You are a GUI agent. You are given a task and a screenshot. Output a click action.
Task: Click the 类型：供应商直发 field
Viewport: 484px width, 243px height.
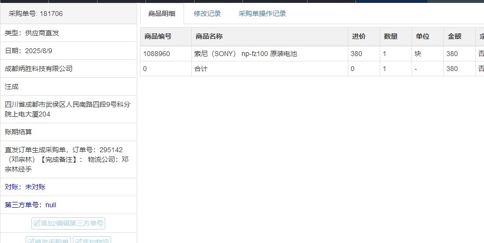68,33
